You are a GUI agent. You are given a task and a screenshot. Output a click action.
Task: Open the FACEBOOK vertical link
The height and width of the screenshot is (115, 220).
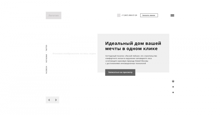tap(46, 70)
